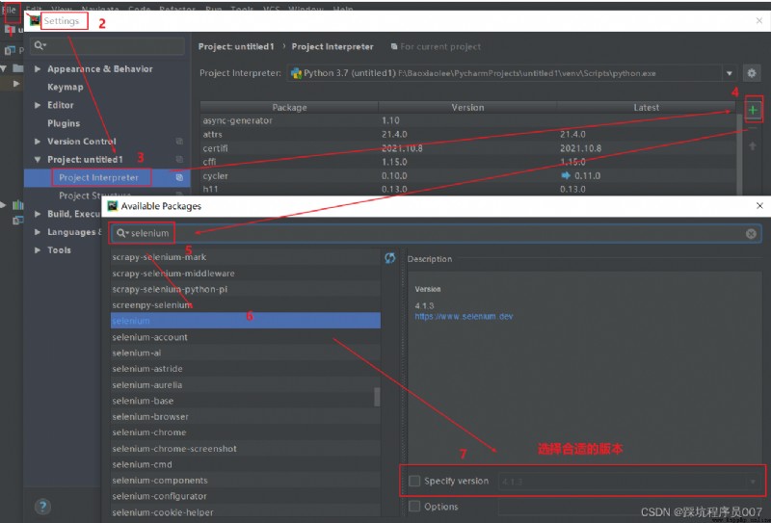This screenshot has width=771, height=523.
Task: Select Plugins in settings tree
Action: coord(64,123)
